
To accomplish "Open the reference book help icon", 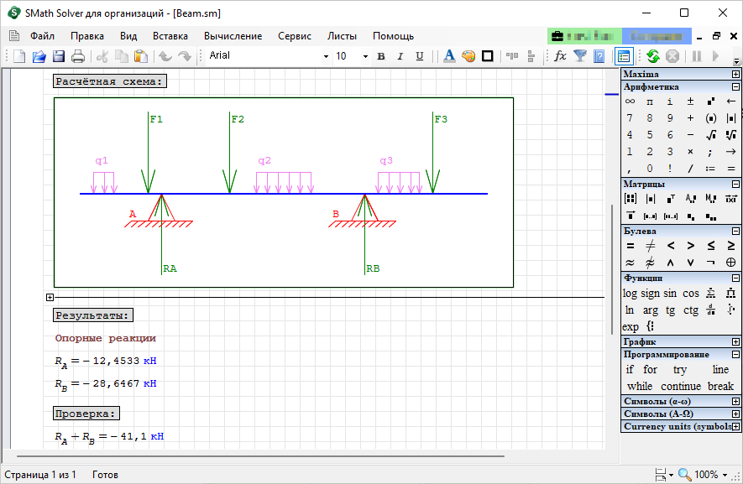I will click(x=599, y=56).
